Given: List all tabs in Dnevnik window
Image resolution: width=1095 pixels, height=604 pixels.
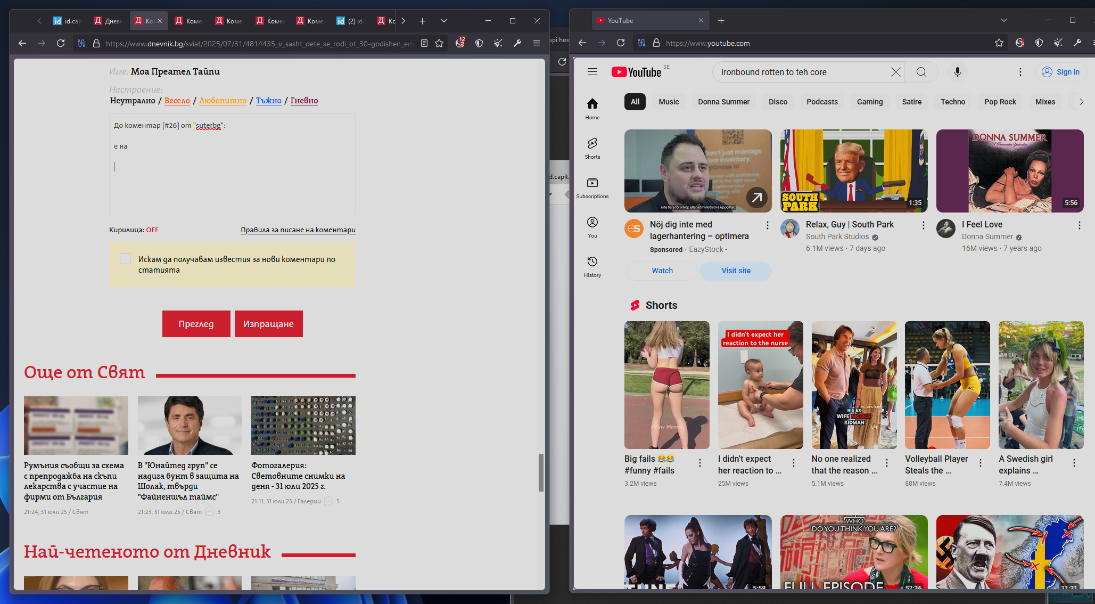Looking at the screenshot, I should point(443,21).
